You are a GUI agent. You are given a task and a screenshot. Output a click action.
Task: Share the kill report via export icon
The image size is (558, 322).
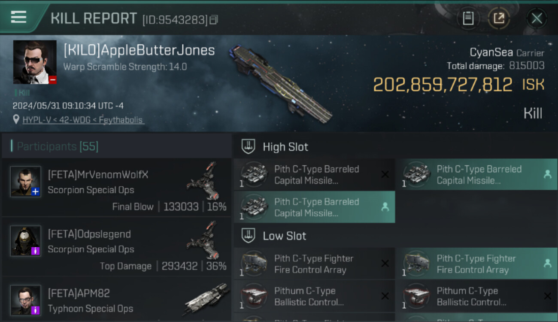click(499, 18)
